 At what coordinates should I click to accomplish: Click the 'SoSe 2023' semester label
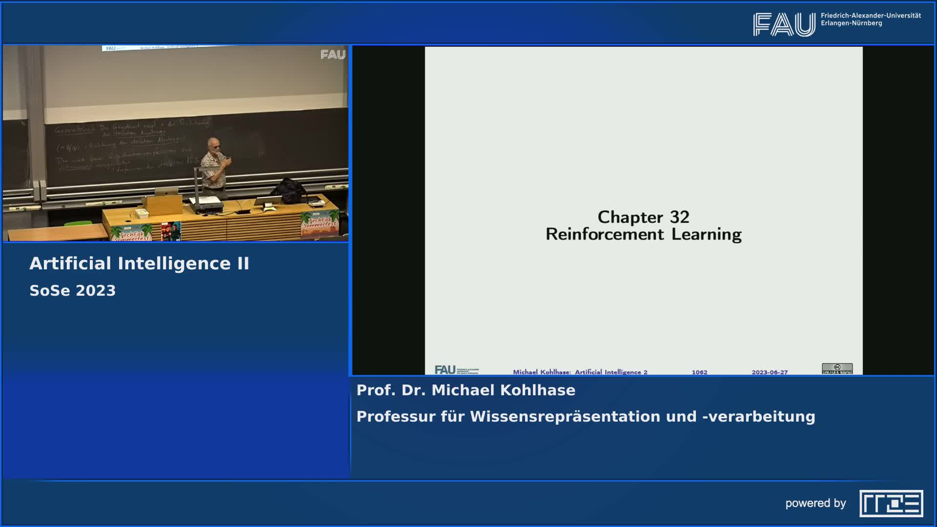click(72, 290)
